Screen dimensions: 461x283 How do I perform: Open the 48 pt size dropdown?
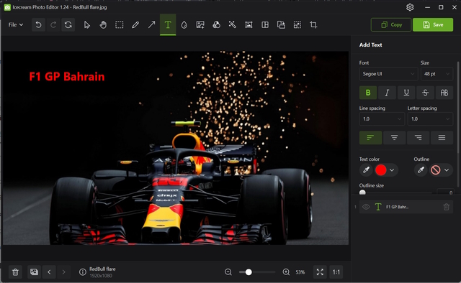click(437, 74)
